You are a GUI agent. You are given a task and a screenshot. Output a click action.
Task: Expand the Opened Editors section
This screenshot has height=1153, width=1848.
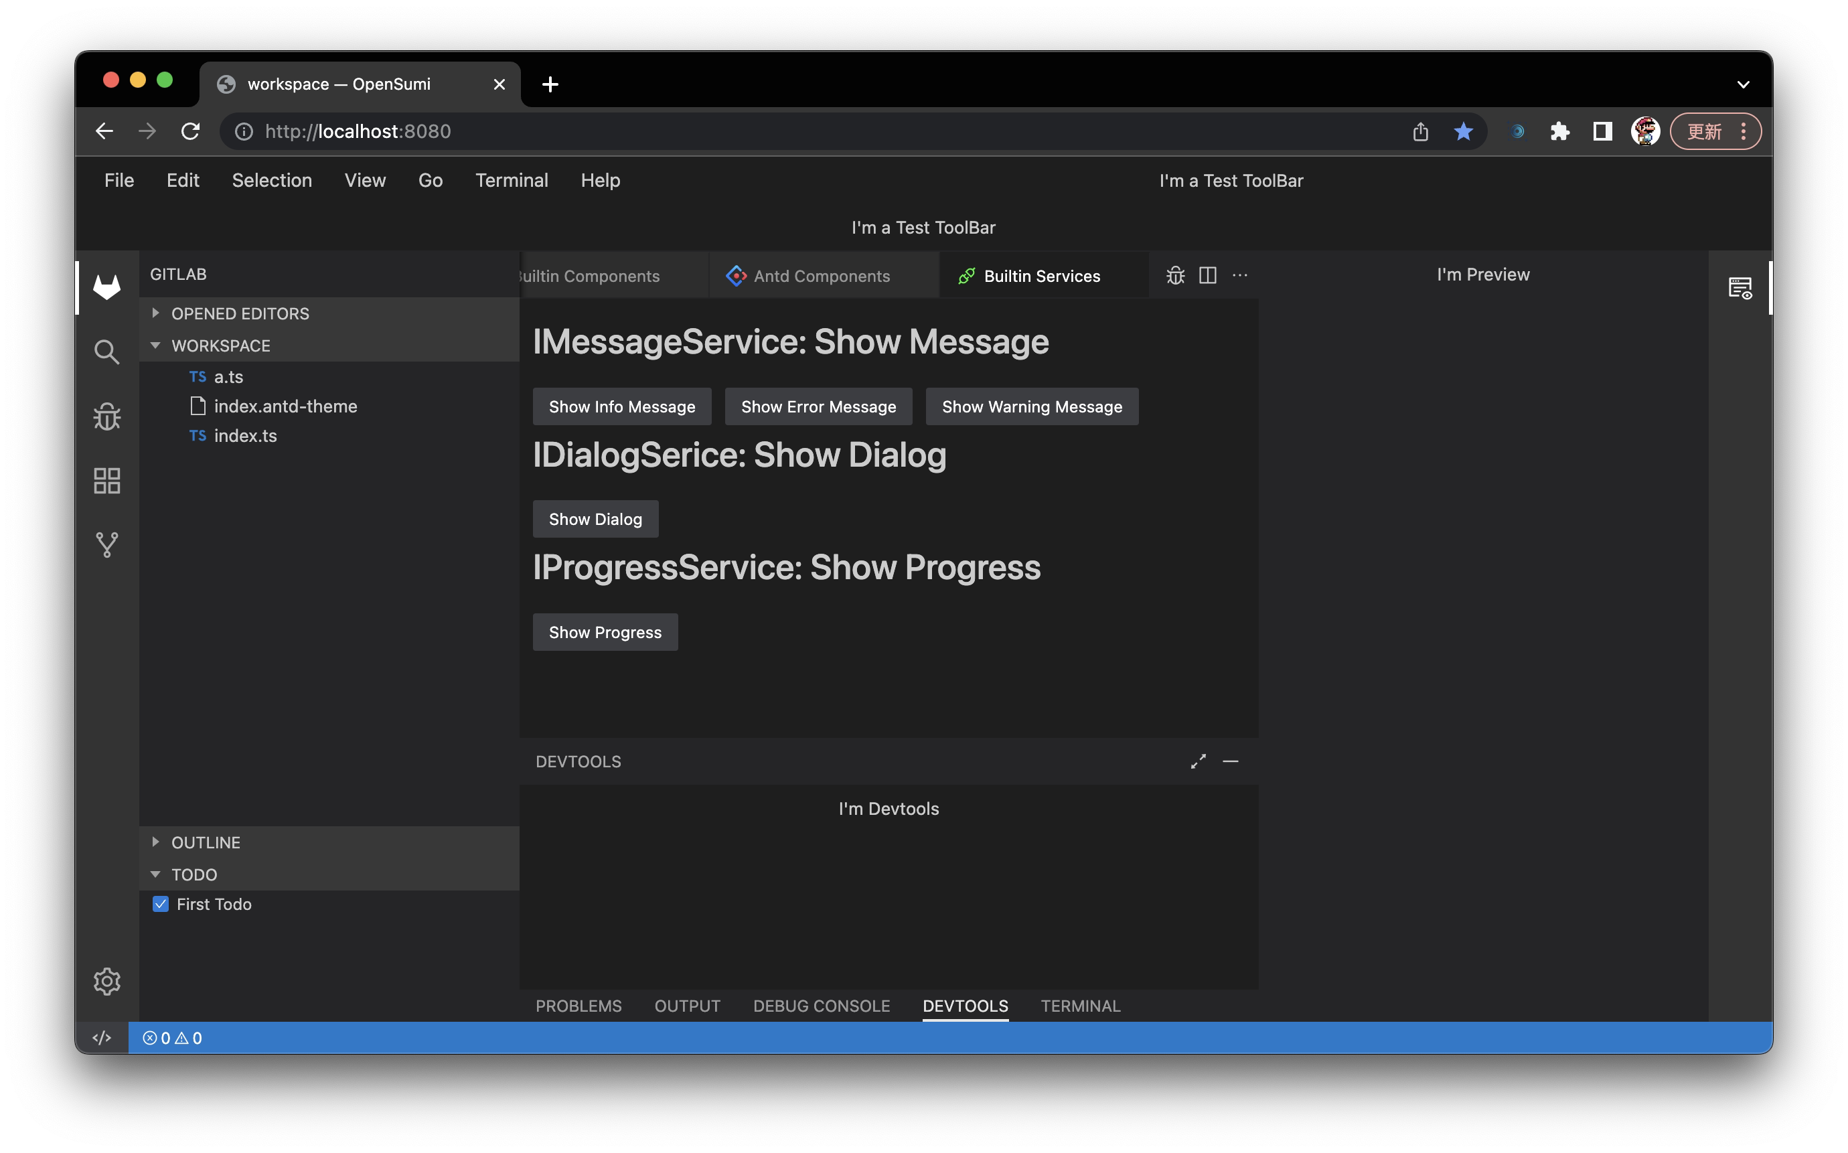(x=329, y=313)
